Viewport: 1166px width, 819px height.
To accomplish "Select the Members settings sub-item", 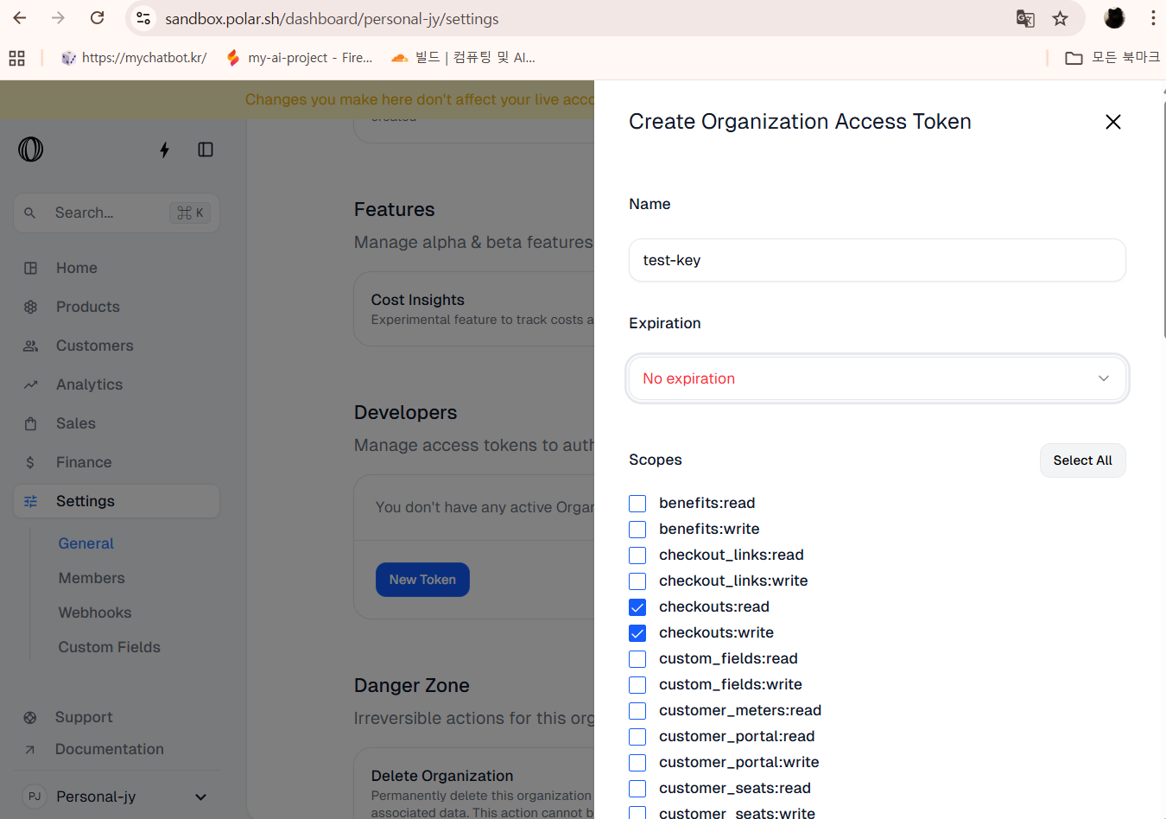I will 92,578.
